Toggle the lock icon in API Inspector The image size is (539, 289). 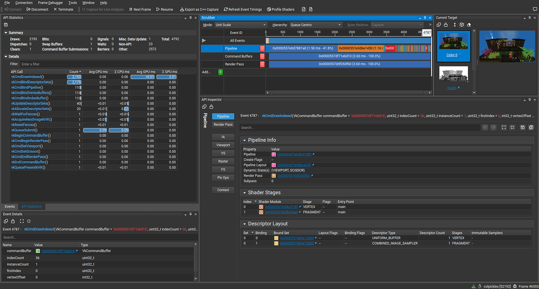[211, 107]
